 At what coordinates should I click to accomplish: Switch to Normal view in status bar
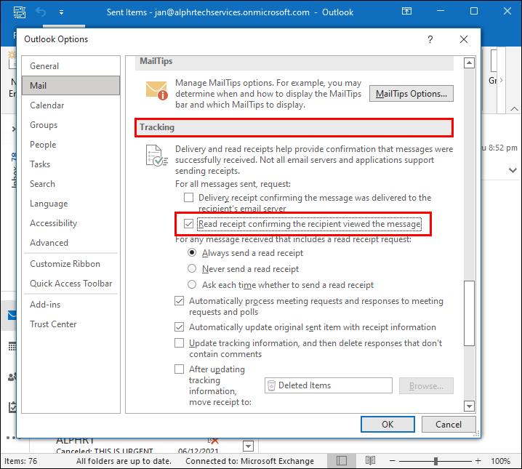pyautogui.click(x=342, y=461)
